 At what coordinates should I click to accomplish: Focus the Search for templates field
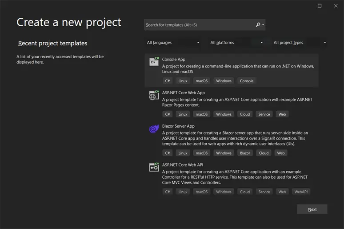click(x=200, y=25)
